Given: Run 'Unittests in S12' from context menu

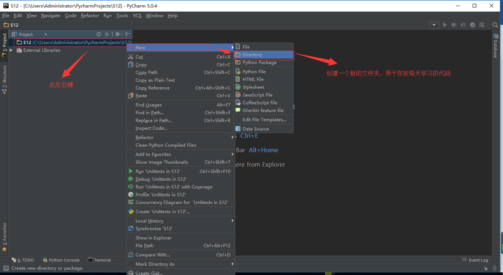Looking at the screenshot, I should pos(181,172).
